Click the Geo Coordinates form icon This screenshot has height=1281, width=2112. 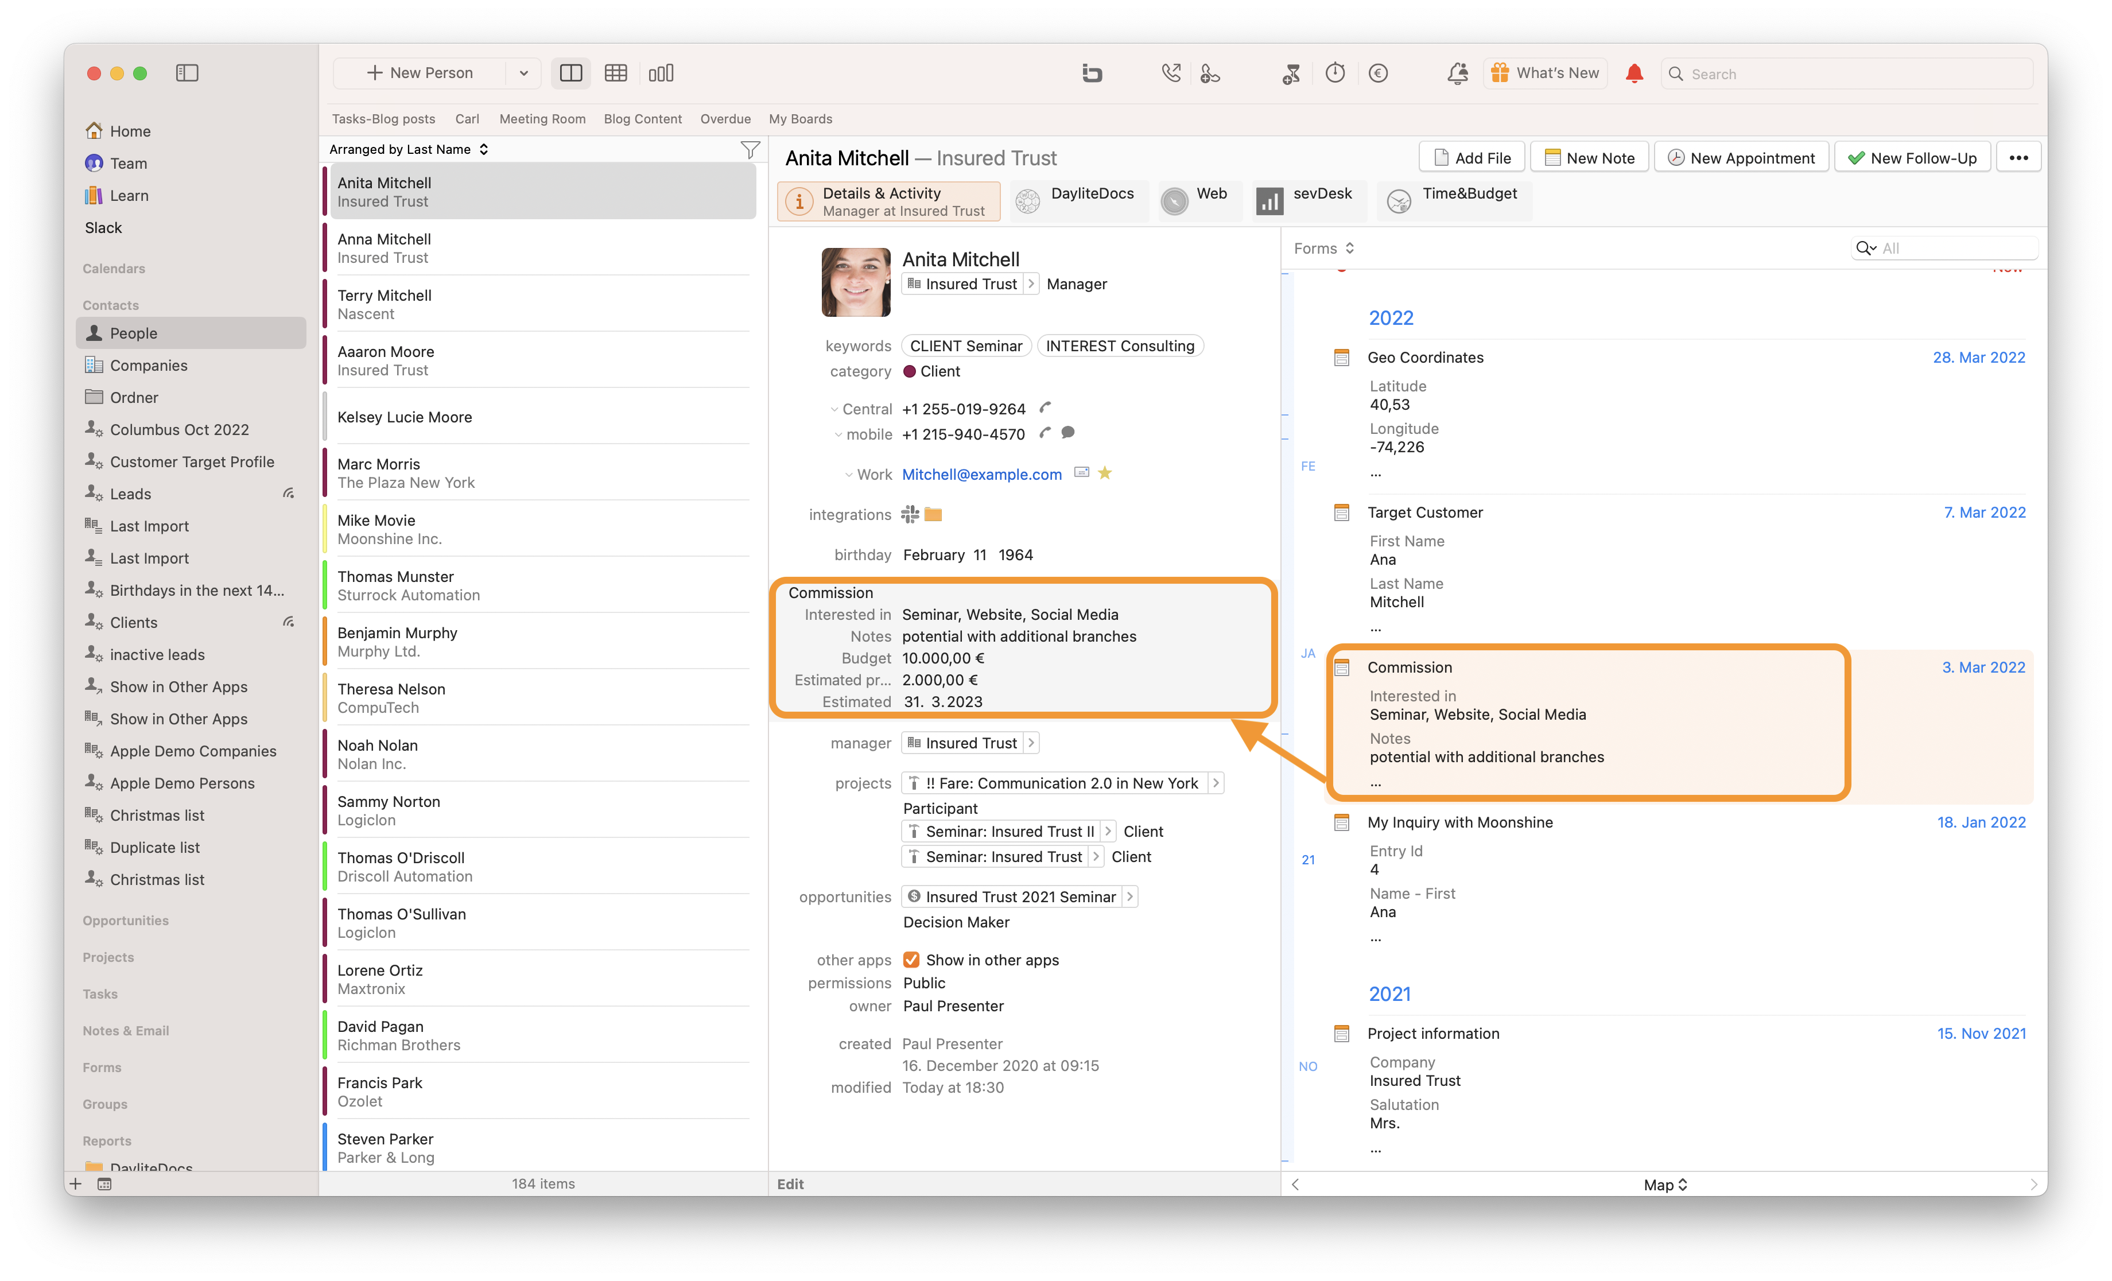click(x=1342, y=358)
